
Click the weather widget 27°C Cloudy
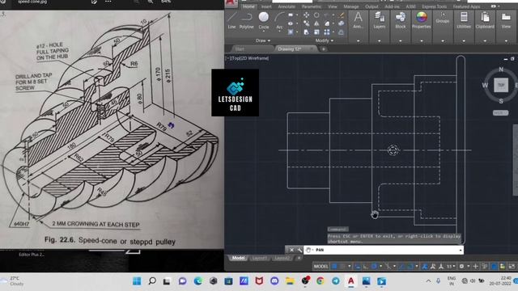click(13, 281)
